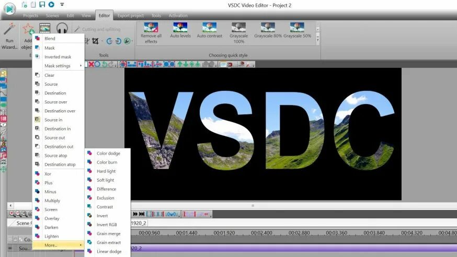Click the VSDC application logo button
457x257 pixels.
tap(9, 9)
